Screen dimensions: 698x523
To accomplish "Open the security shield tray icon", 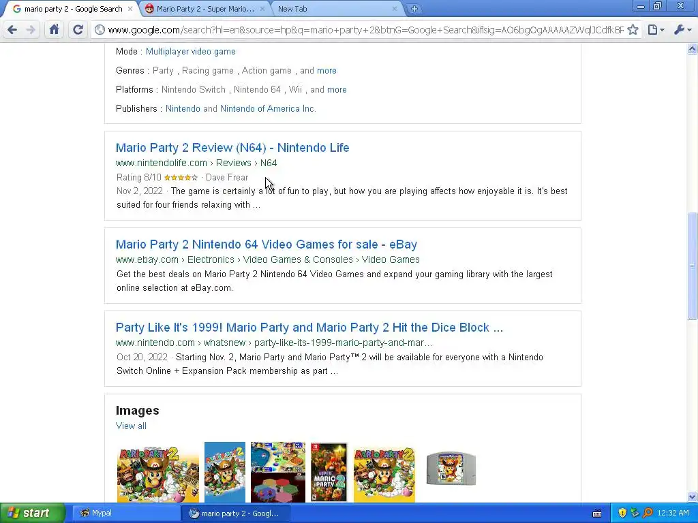I will pyautogui.click(x=622, y=513).
